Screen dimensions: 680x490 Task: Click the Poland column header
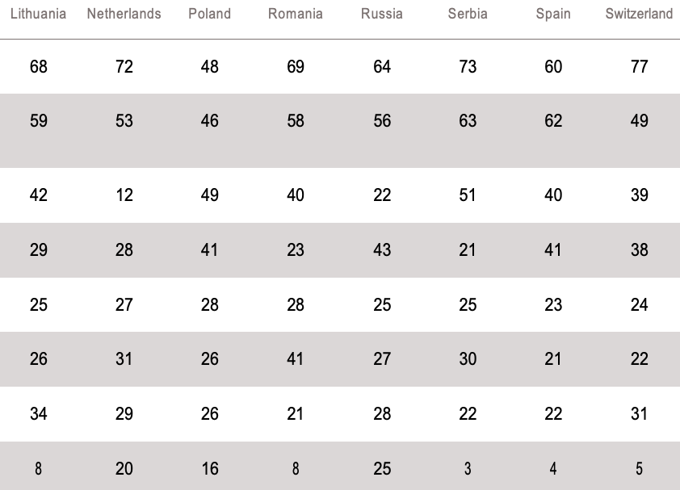[x=209, y=14]
